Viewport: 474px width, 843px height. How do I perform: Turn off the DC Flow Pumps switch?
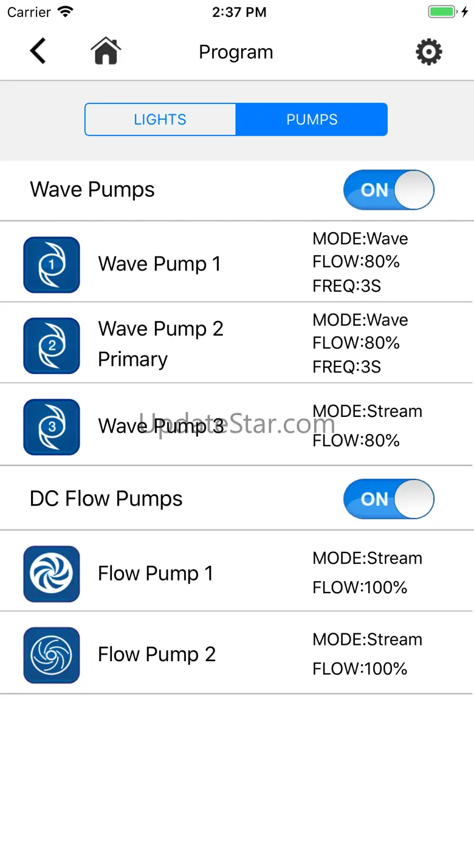389,499
